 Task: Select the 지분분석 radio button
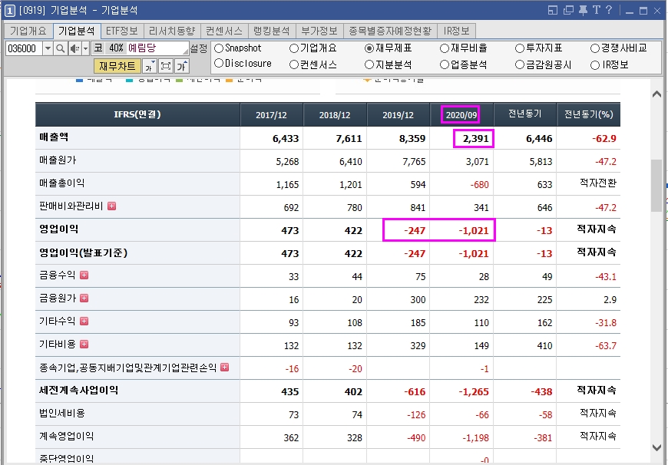pos(369,64)
